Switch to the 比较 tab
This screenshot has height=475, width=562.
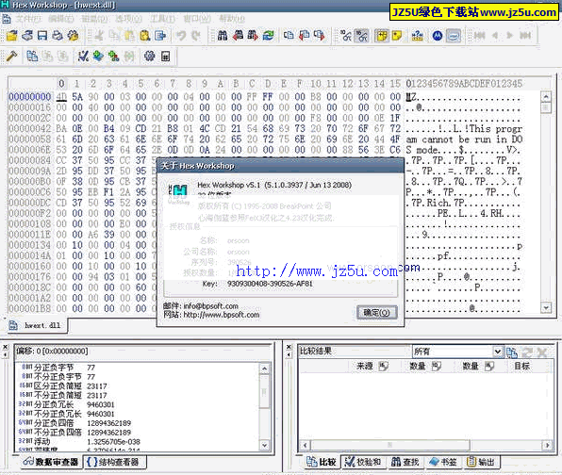tap(322, 462)
